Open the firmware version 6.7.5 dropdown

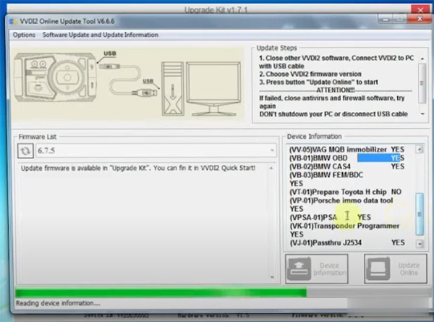coord(156,151)
